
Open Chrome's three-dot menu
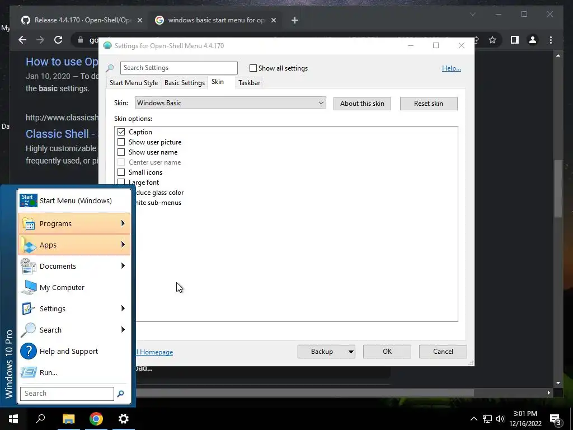[551, 40]
